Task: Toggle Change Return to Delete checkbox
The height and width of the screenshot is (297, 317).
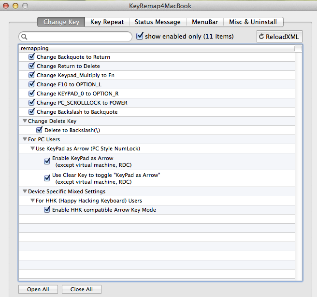Action: click(32, 66)
